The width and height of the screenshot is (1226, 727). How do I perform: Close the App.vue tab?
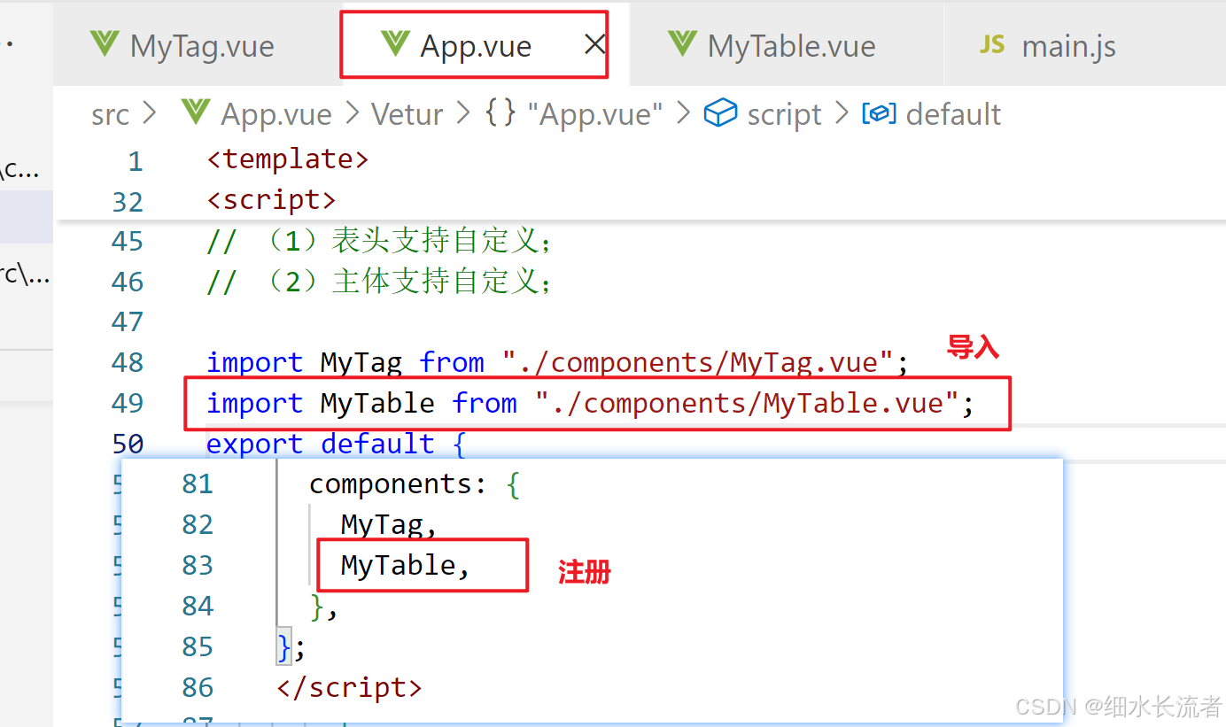tap(595, 44)
